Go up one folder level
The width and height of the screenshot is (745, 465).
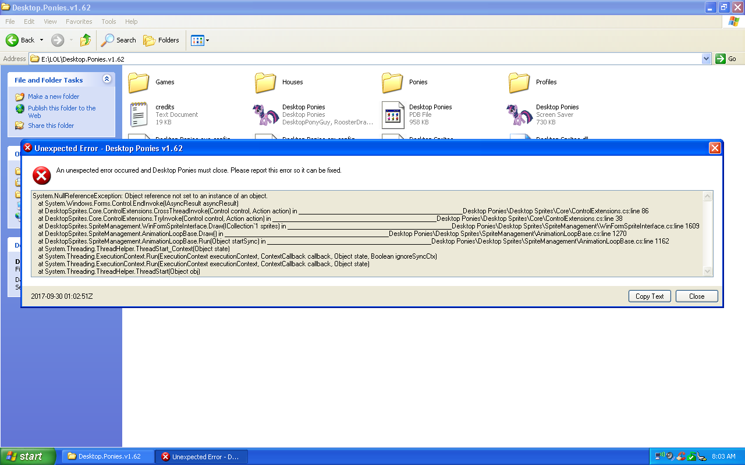[x=86, y=40]
